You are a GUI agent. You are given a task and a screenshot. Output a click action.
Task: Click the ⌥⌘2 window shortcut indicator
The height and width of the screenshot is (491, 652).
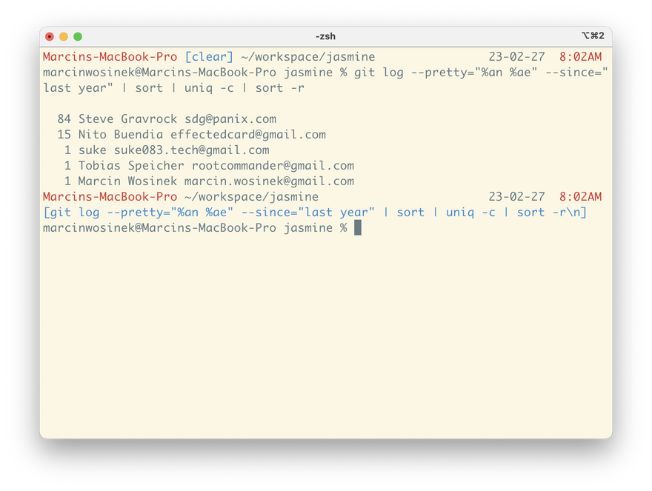(x=593, y=36)
